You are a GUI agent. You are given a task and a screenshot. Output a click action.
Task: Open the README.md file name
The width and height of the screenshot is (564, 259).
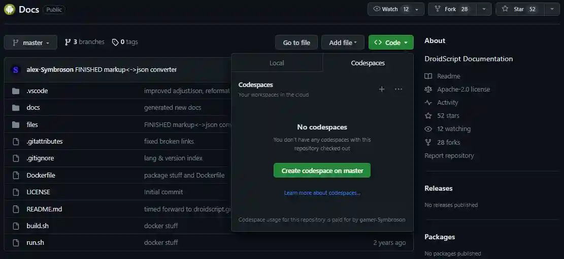pyautogui.click(x=44, y=209)
